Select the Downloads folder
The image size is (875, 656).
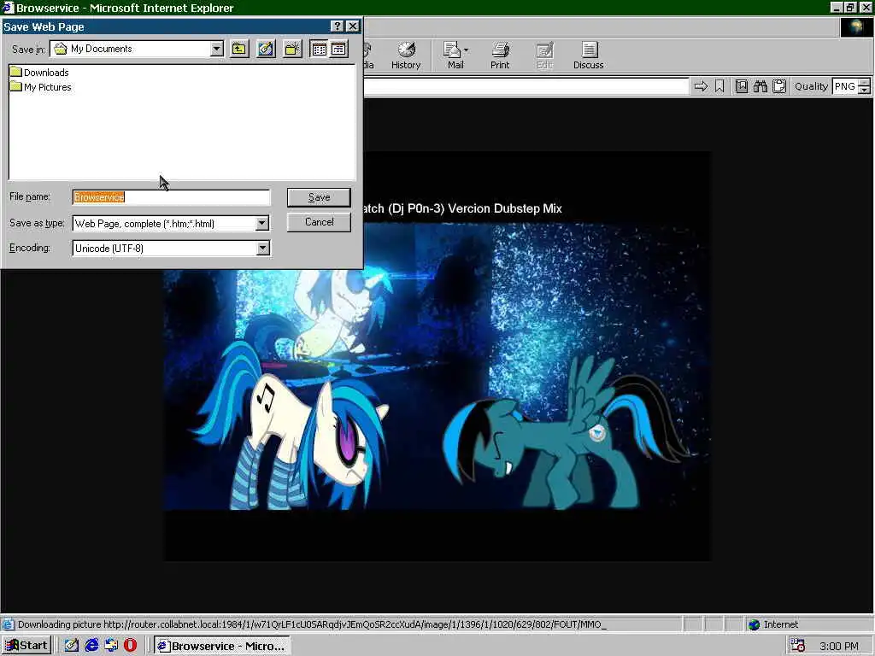tap(39, 73)
